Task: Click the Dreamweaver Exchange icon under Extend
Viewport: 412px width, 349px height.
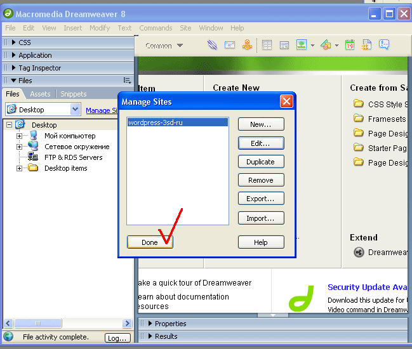Action: point(359,252)
